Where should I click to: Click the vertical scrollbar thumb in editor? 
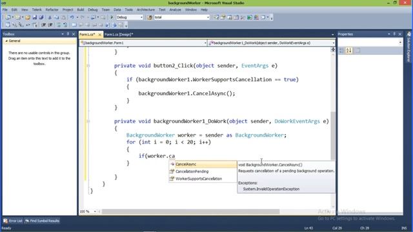333,135
